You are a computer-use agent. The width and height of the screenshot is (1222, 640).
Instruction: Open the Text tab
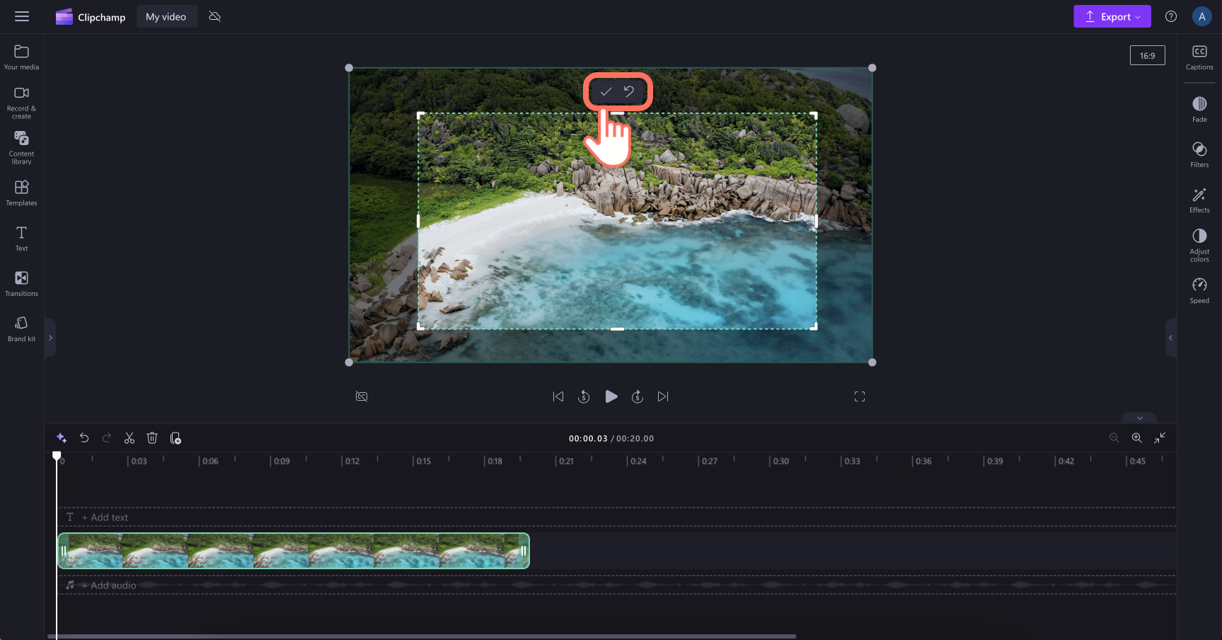point(22,239)
